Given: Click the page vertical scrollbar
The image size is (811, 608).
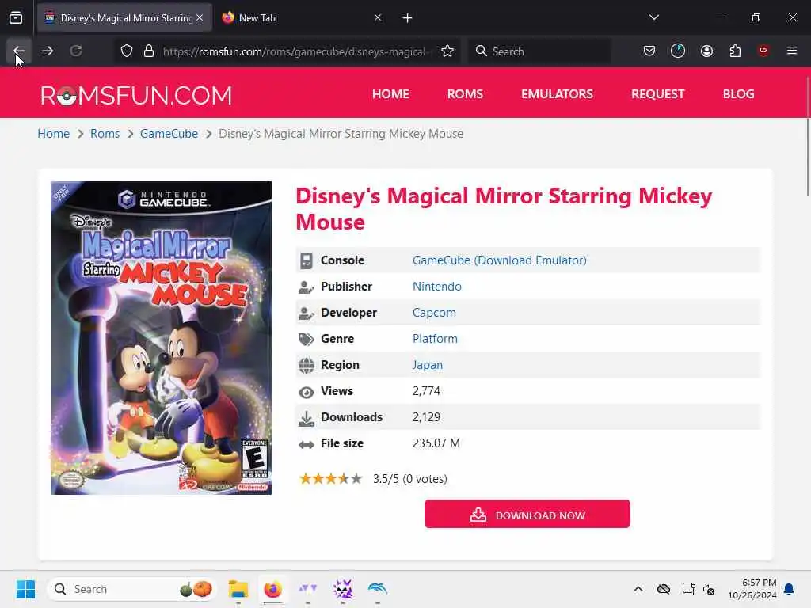Looking at the screenshot, I should coord(807,135).
